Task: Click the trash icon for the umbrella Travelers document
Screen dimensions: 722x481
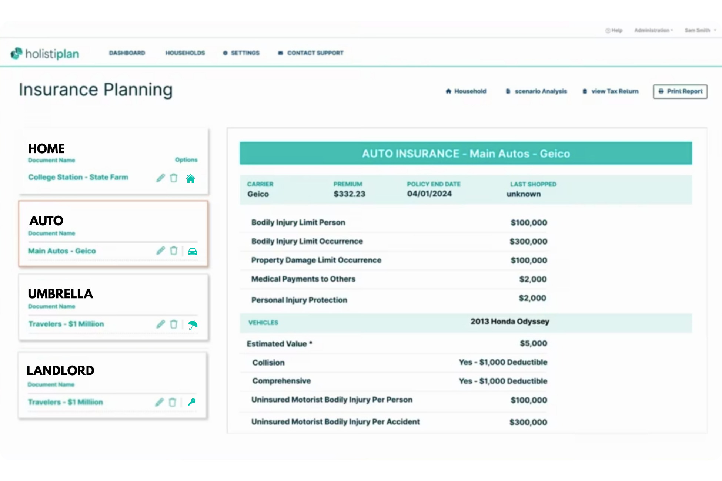Action: tap(174, 324)
